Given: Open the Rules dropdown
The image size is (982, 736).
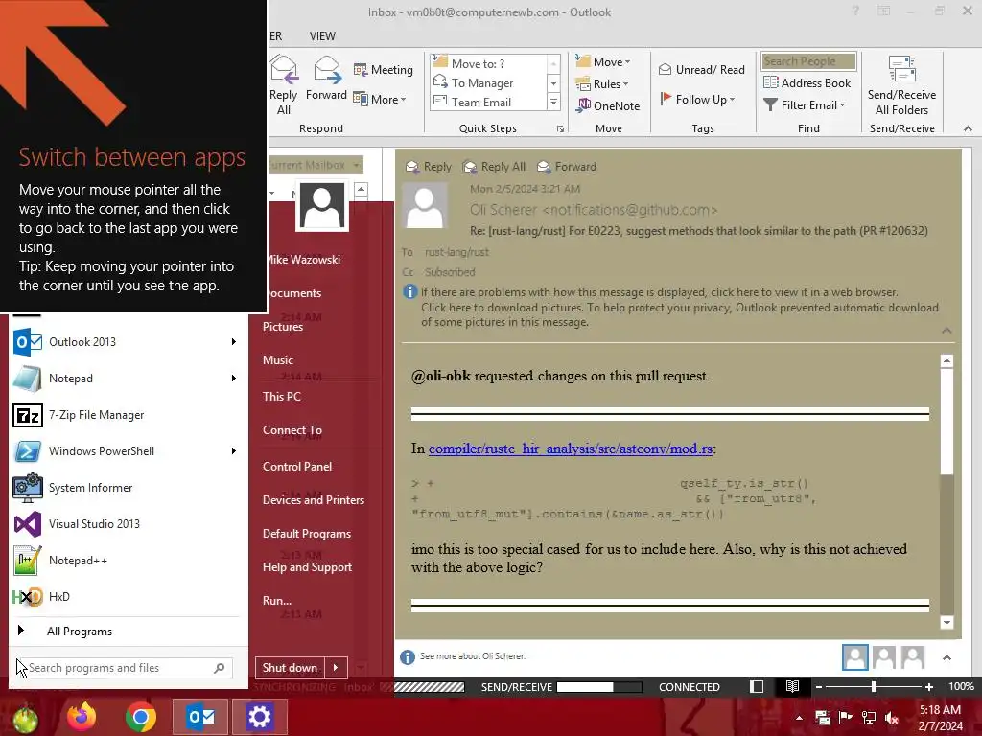Looking at the screenshot, I should [602, 83].
